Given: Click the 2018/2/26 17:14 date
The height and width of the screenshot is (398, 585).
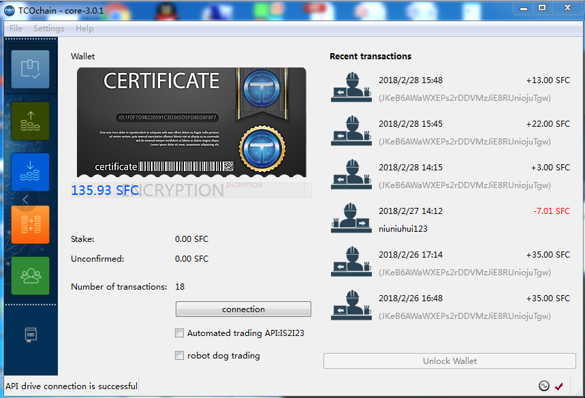Looking at the screenshot, I should [x=411, y=255].
